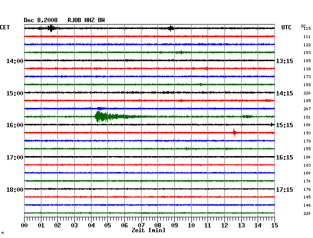Screen dimensions: 313x238
Task: Click the DC value 173
Action: coord(307,77)
